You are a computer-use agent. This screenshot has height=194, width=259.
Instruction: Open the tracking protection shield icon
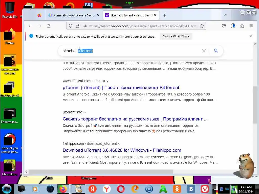[x=71, y=26]
